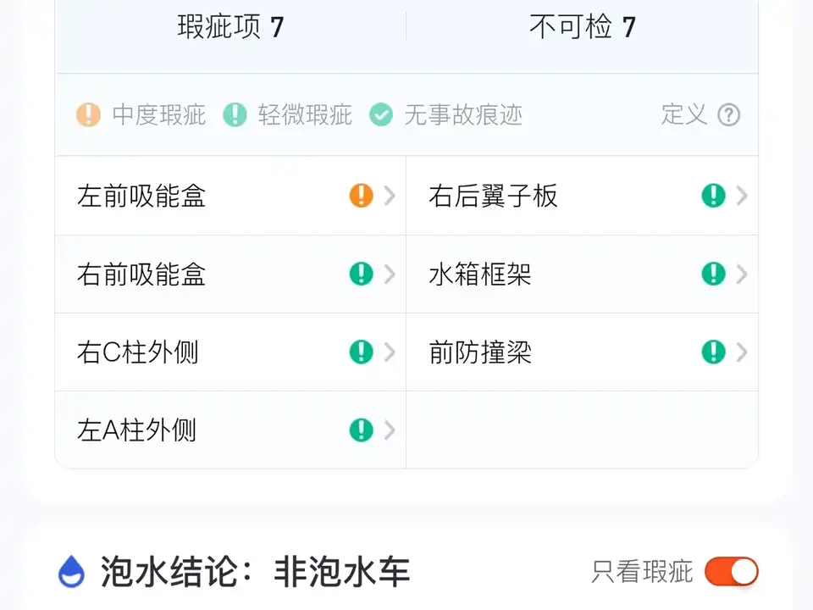The image size is (813, 610).
Task: Click green status icon beside 右C柱外侧
Action: coord(362,352)
